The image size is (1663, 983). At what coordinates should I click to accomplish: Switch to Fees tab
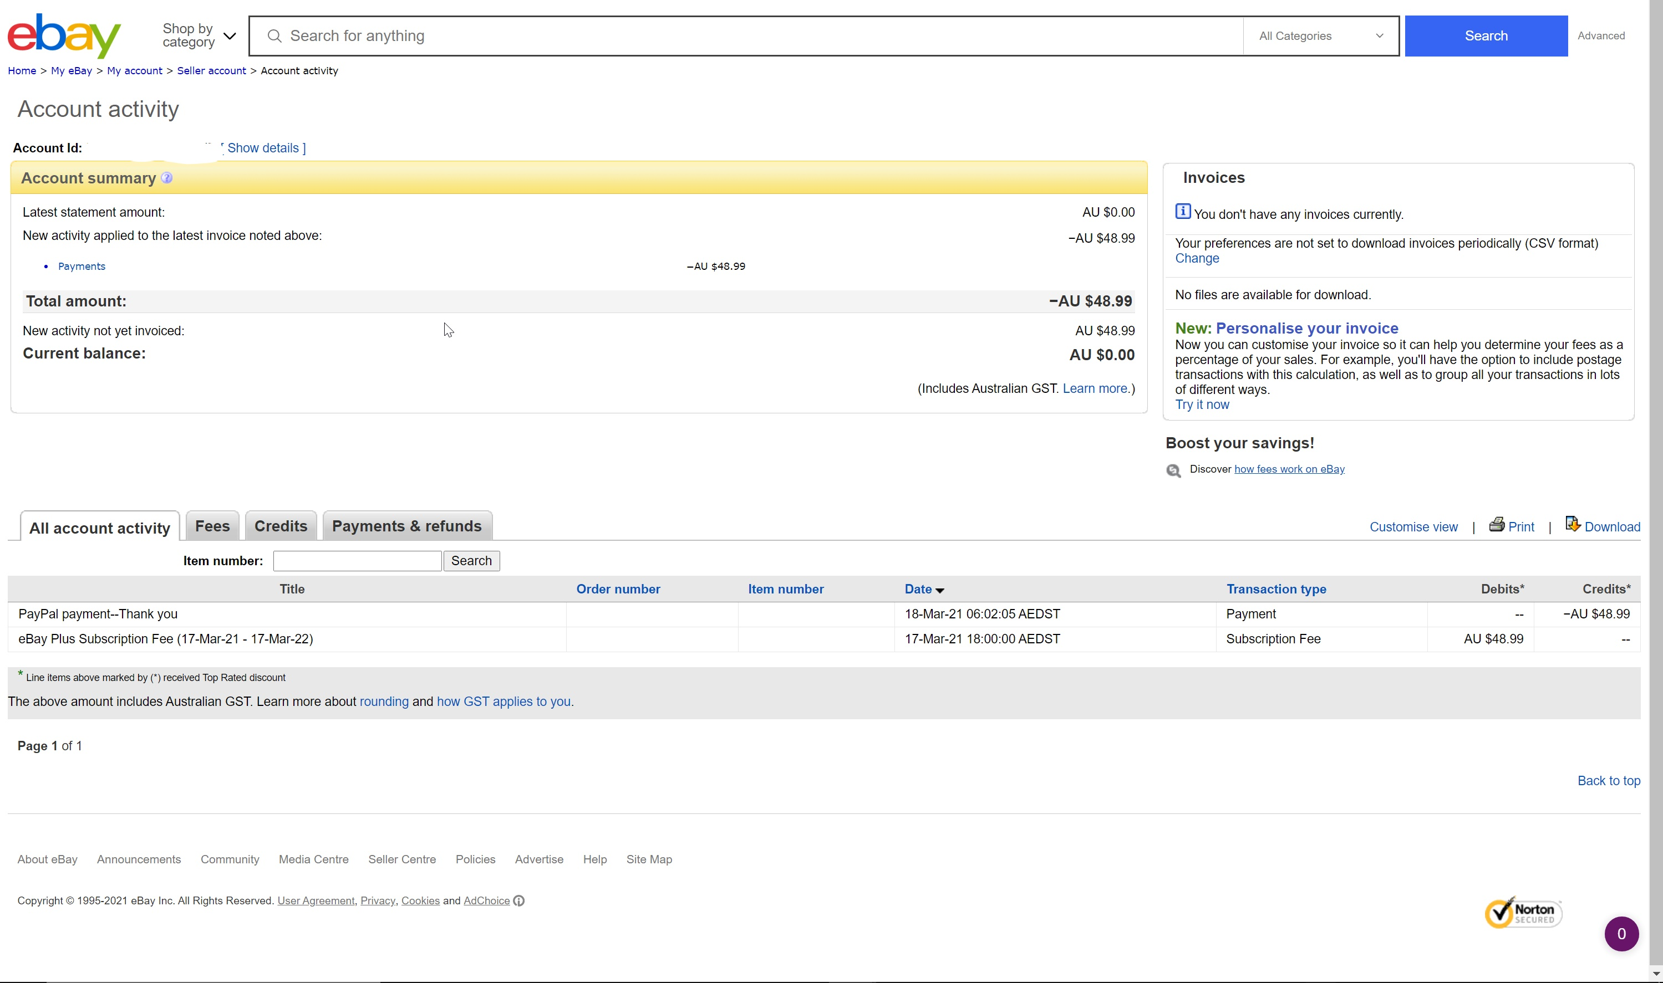pos(212,526)
